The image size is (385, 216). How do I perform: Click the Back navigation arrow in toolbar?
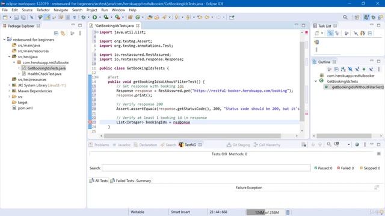207,17
